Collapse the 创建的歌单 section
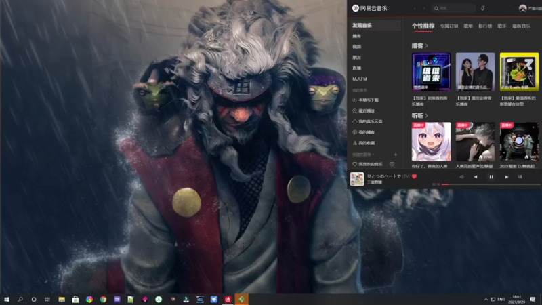Image resolution: width=542 pixels, height=305 pixels. 363,155
